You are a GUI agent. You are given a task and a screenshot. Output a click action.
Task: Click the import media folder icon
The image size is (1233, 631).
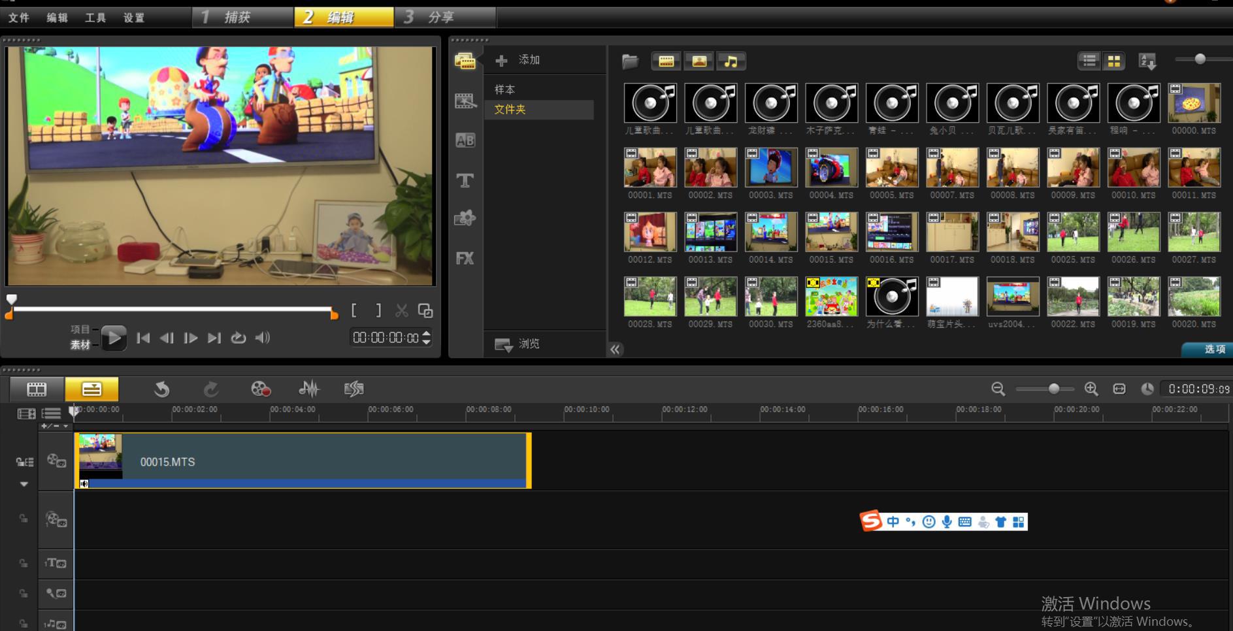click(x=630, y=61)
